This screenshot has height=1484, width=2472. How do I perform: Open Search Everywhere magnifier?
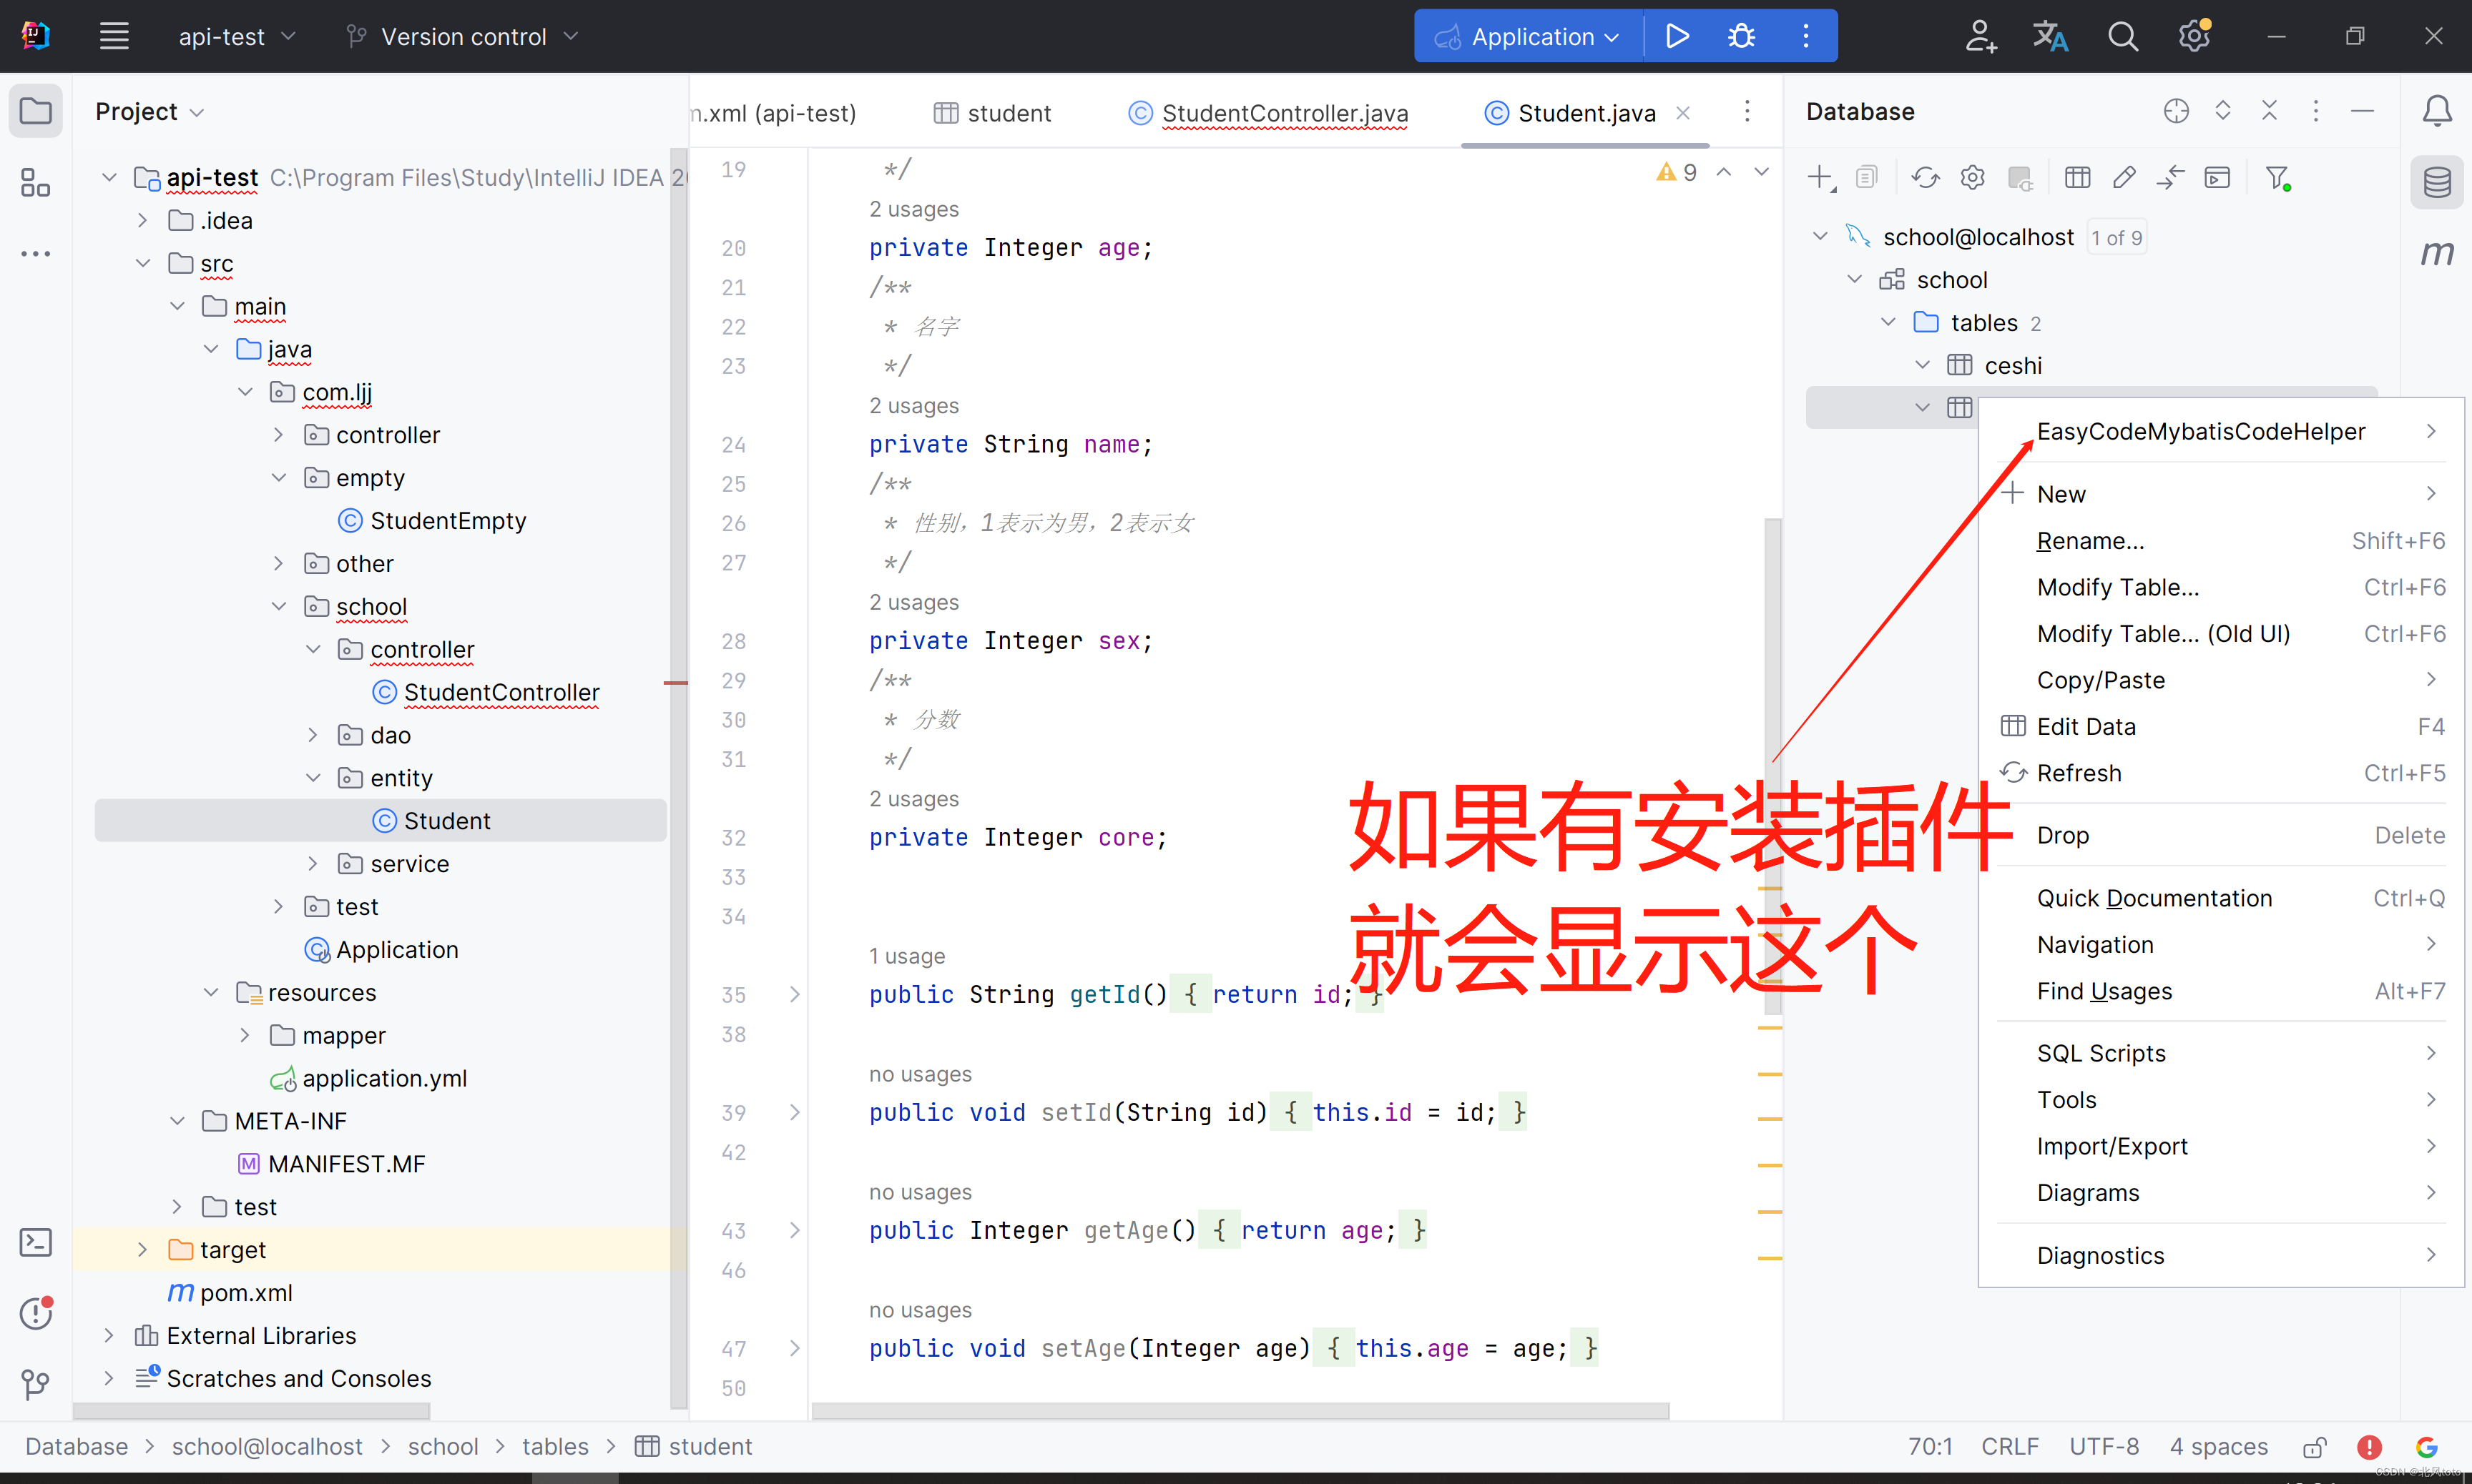[2122, 37]
